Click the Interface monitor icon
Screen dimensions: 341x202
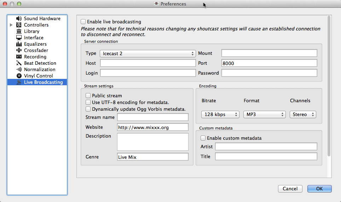(x=19, y=37)
